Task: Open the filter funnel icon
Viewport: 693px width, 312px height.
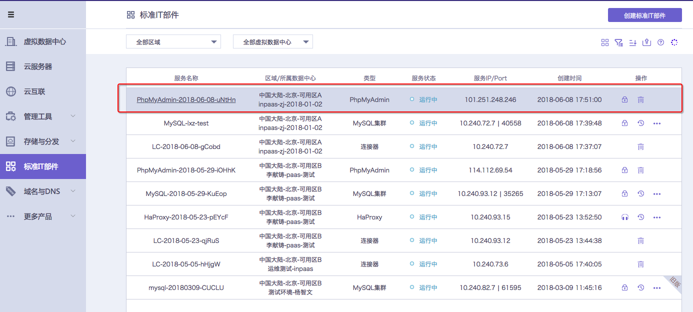Action: [x=619, y=42]
